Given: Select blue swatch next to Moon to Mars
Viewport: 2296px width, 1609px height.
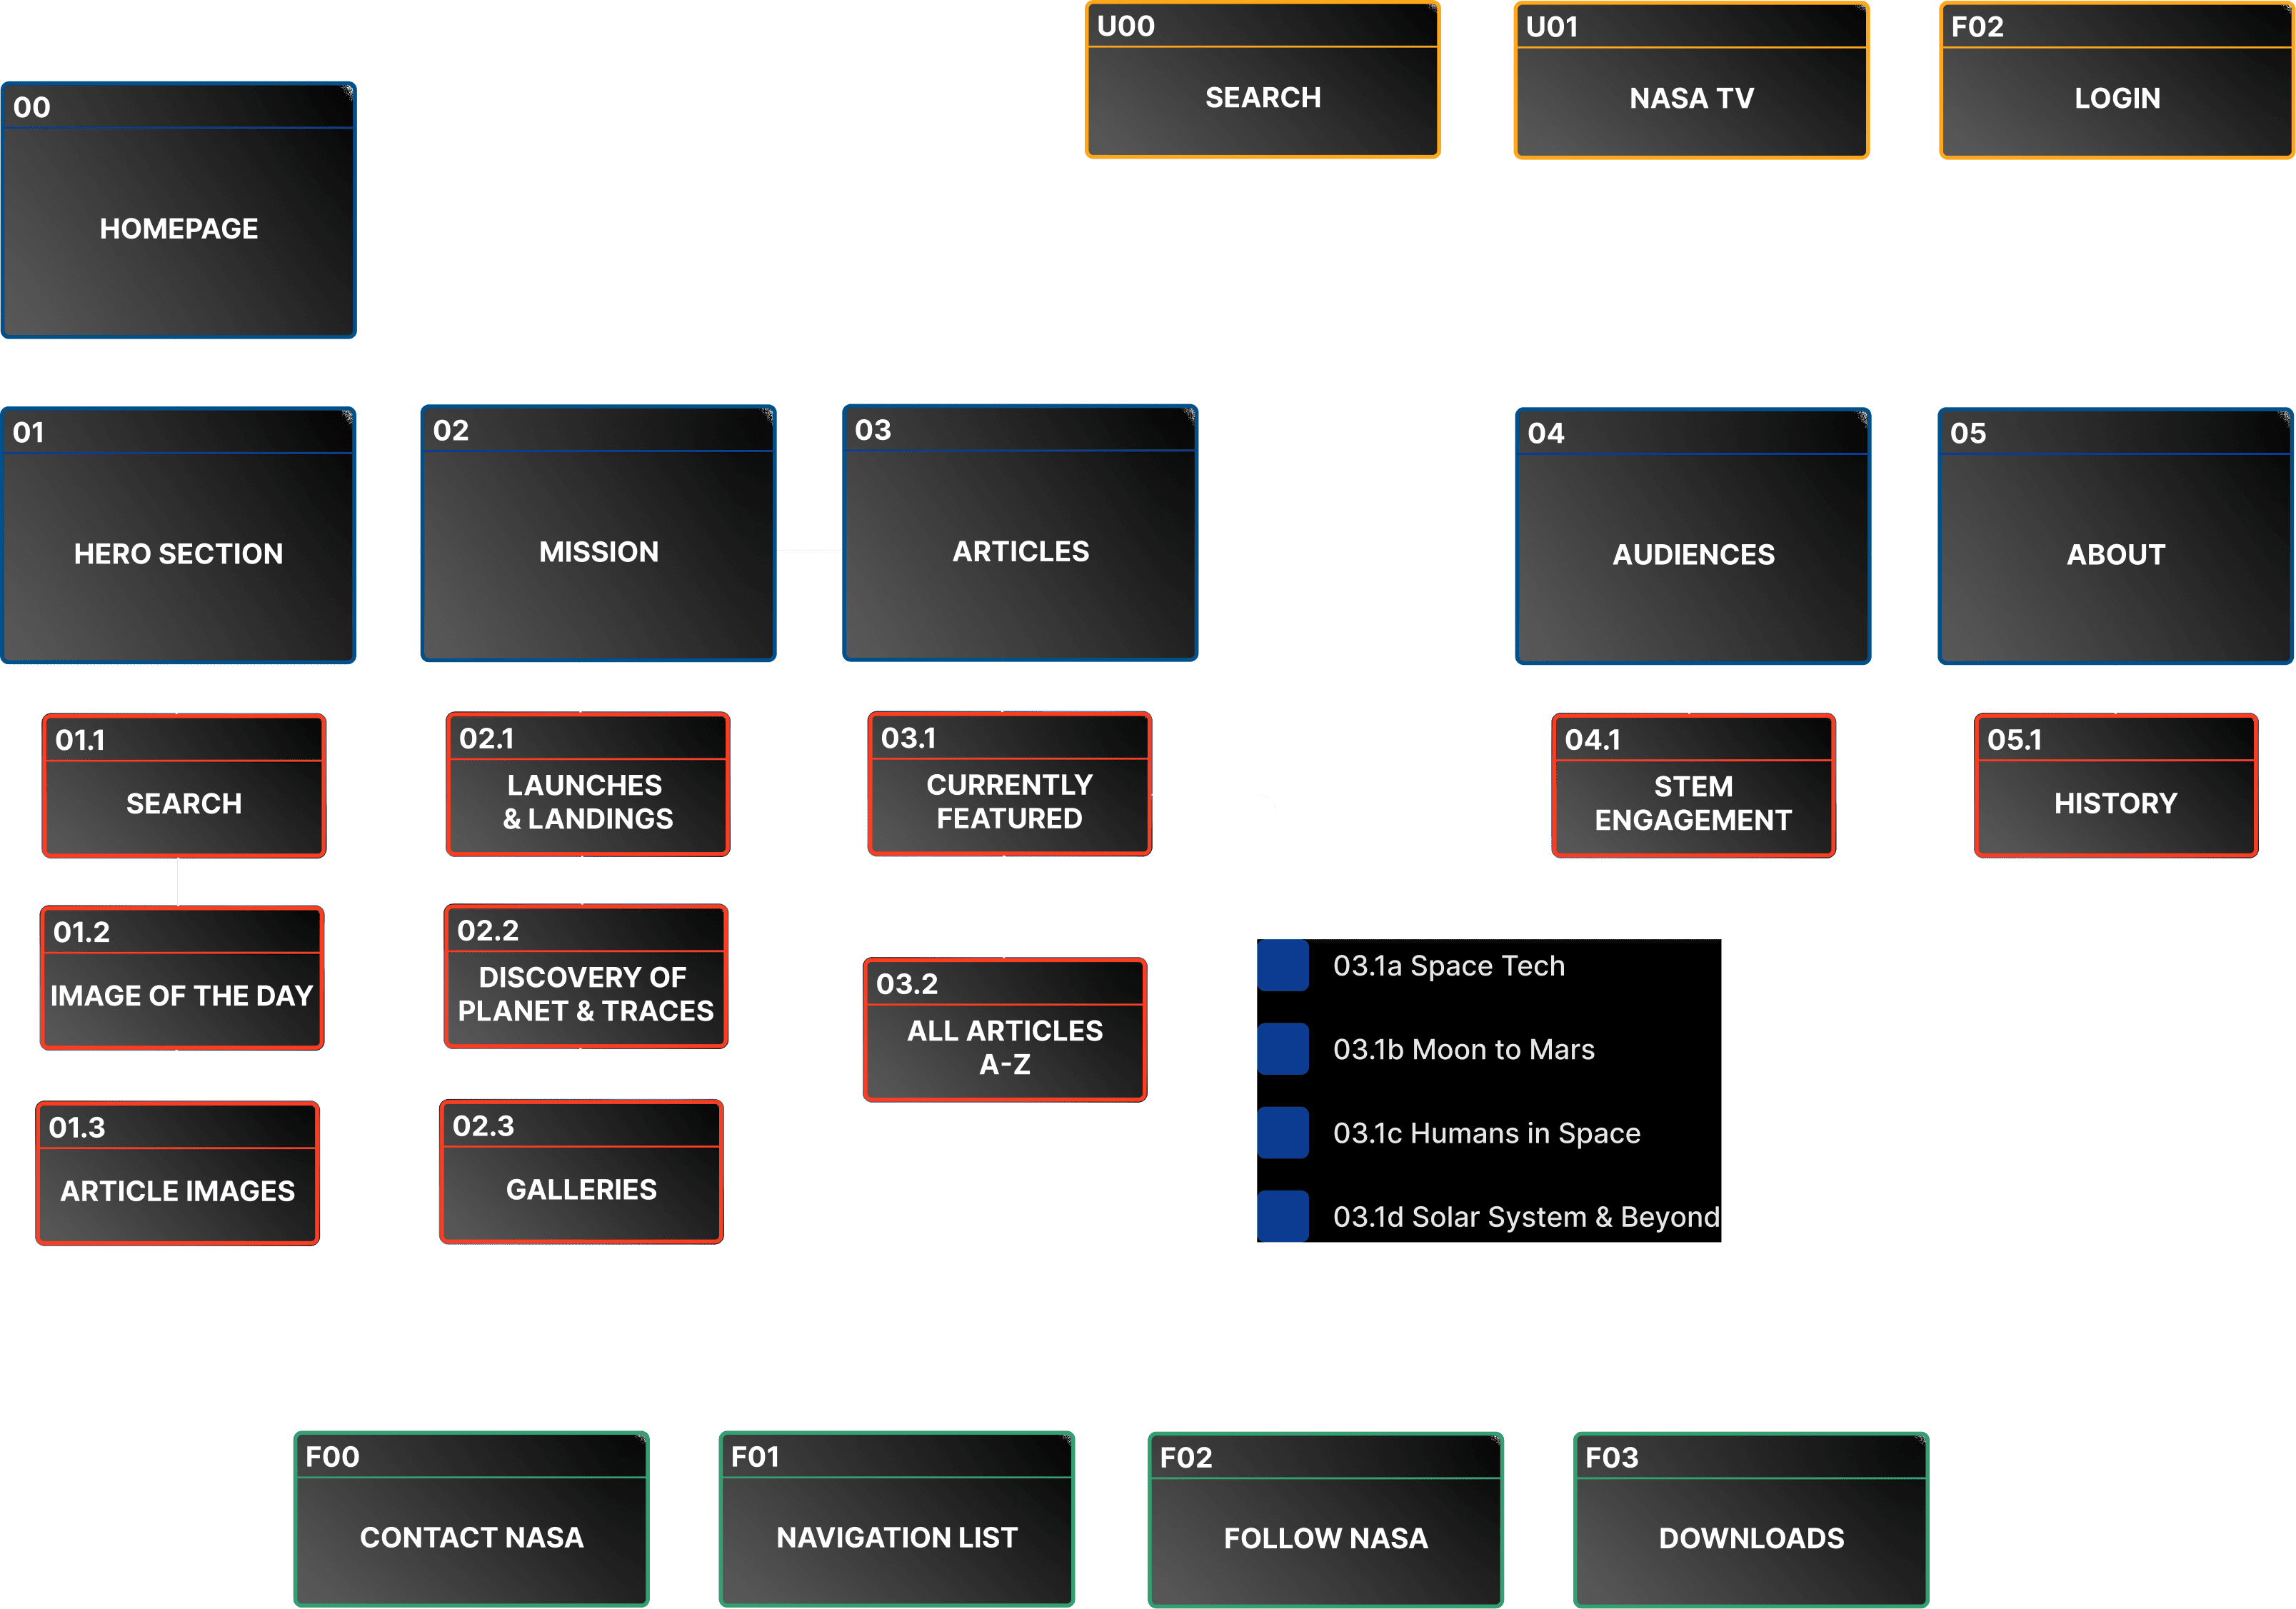Looking at the screenshot, I should (1283, 1049).
